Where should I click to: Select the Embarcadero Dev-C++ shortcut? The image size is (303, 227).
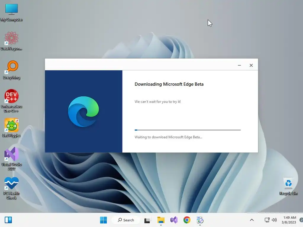point(12,101)
